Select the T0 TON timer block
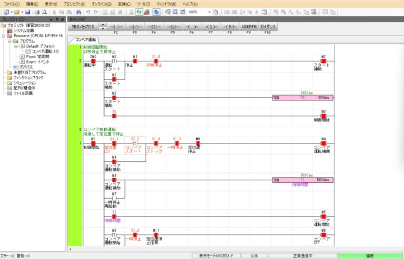This screenshot has height=259, width=404. (x=302, y=98)
